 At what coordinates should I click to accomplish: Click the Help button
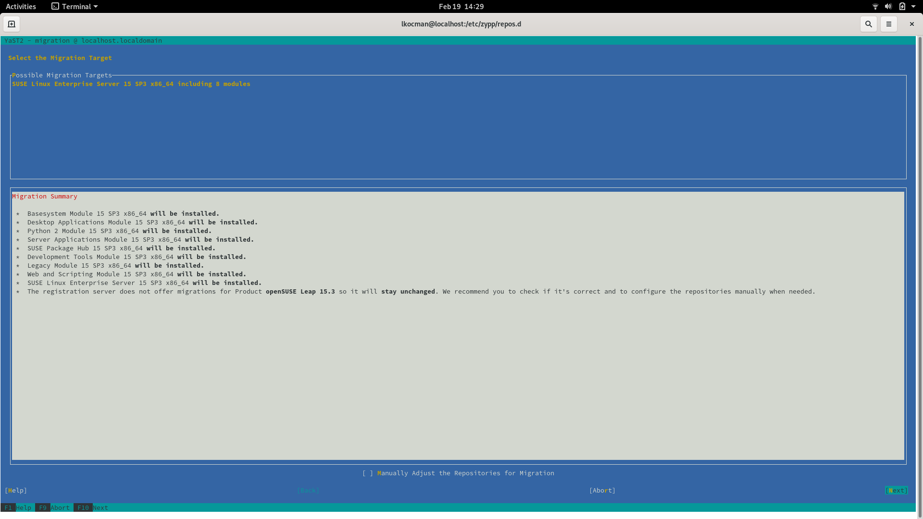(x=16, y=491)
